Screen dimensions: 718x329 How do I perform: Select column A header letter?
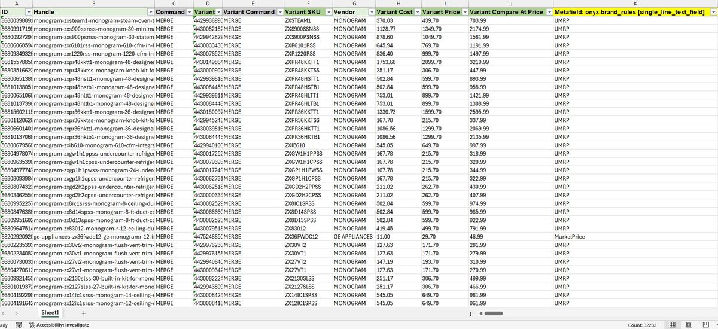(x=16, y=4)
